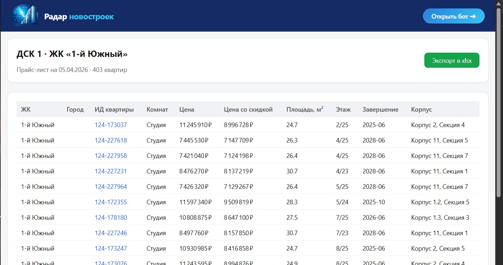503x265 pixels.
Task: Open apartment link 124-227618
Action: (111, 140)
